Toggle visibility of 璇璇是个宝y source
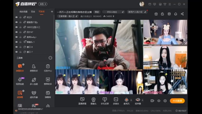 click(x=16, y=22)
